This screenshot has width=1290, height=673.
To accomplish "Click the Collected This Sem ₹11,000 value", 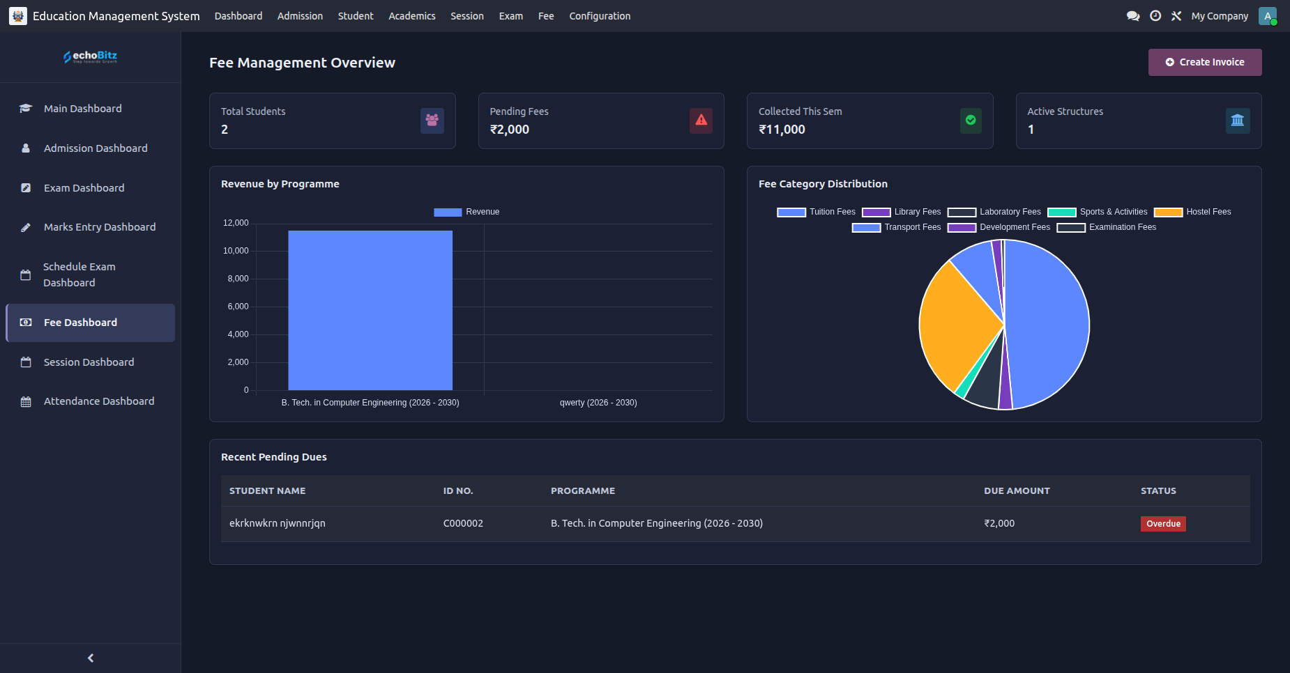I will pyautogui.click(x=782, y=130).
